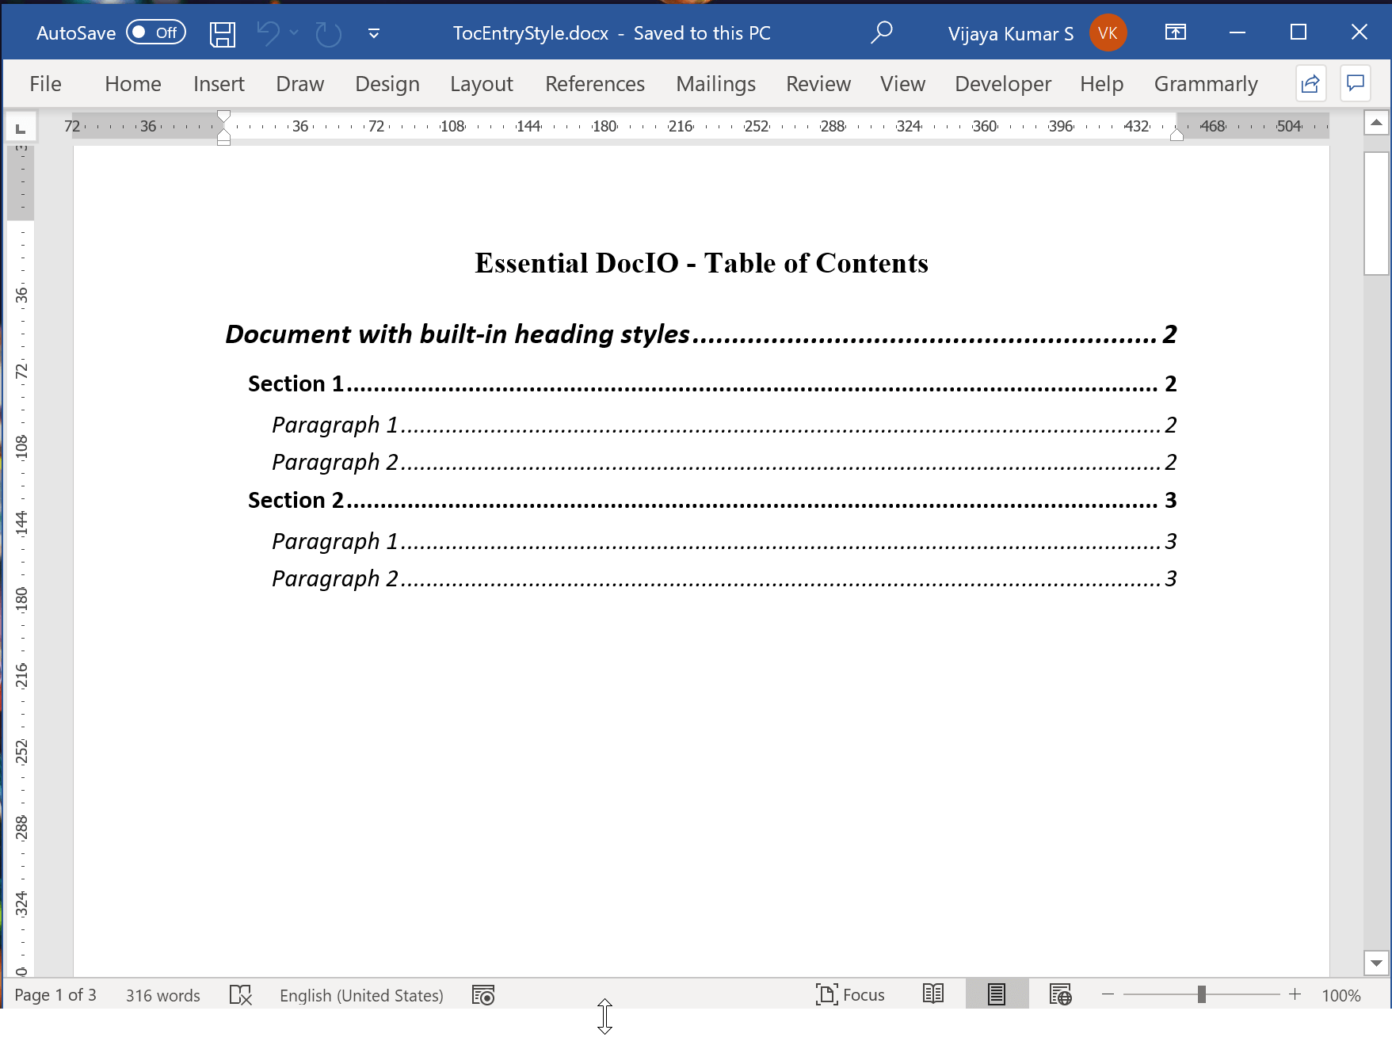Open the References ribbon tab
1392x1049 pixels.
(594, 83)
